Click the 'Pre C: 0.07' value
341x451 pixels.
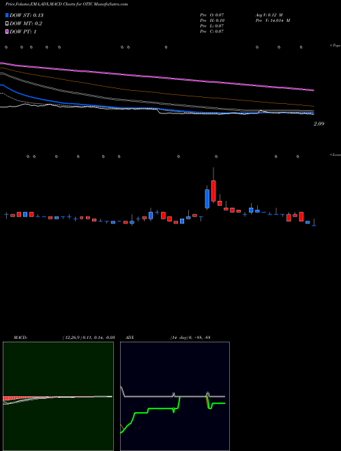[x=212, y=31]
